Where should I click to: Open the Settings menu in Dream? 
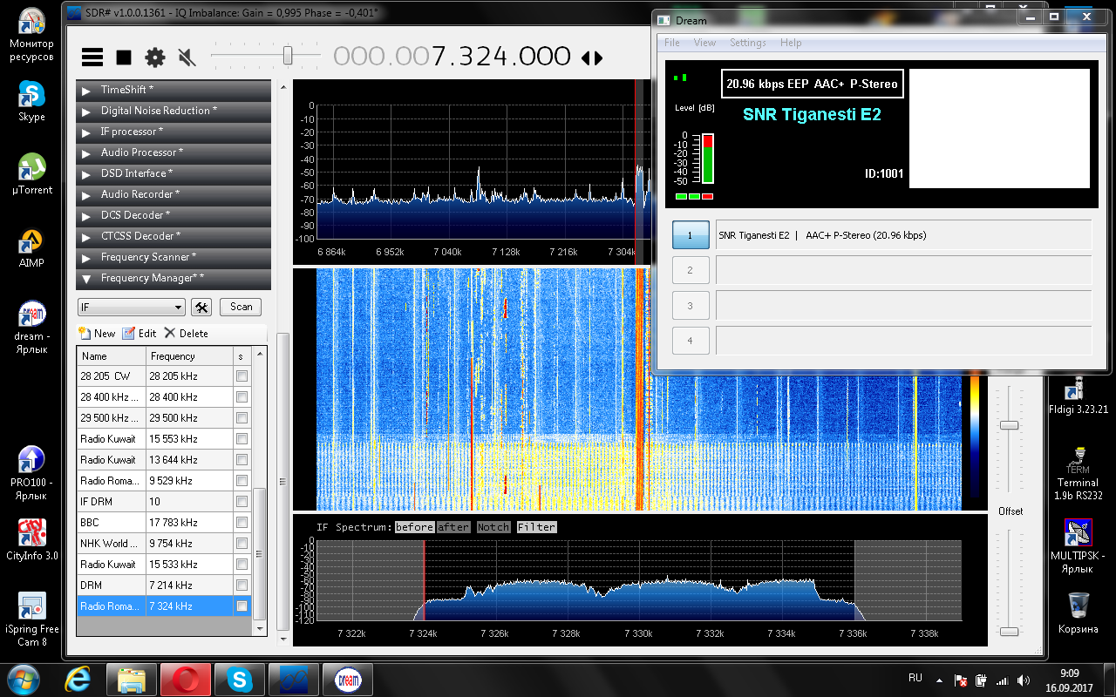coord(747,43)
